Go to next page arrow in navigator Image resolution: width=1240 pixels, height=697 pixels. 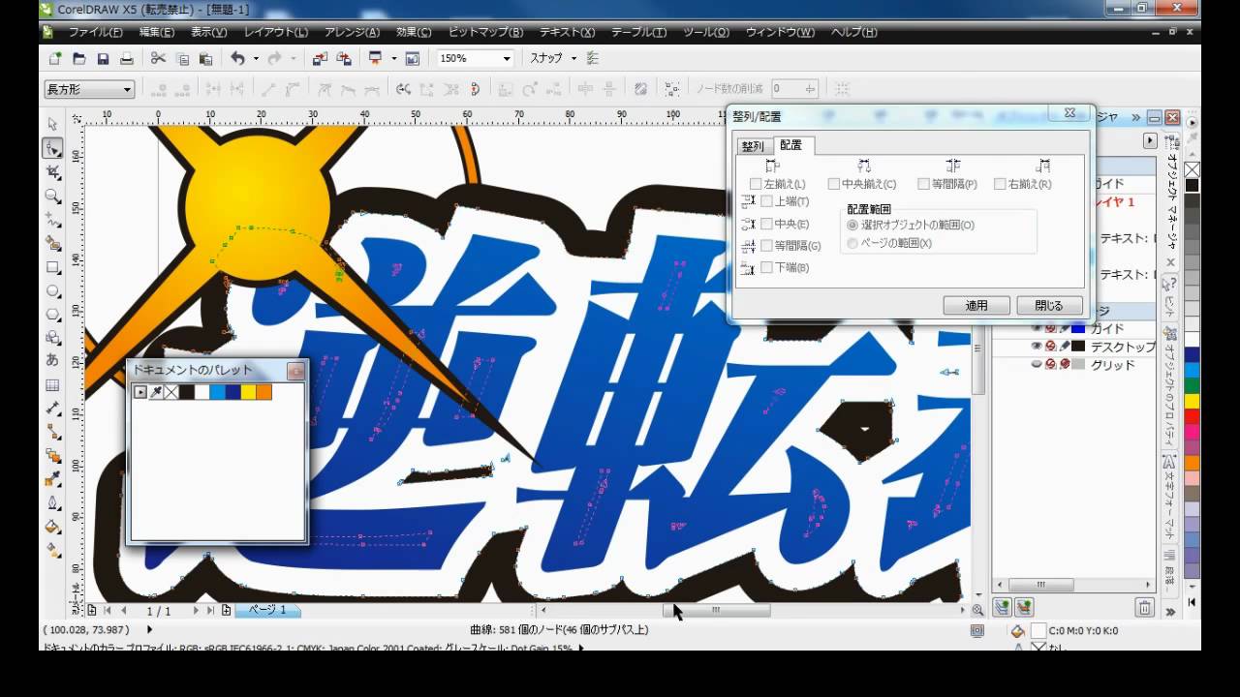click(195, 611)
